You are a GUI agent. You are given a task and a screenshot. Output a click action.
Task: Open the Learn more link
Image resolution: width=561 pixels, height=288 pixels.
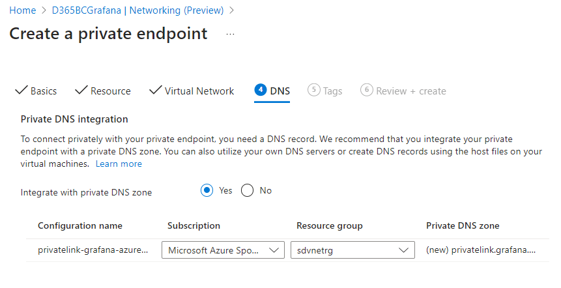click(119, 164)
